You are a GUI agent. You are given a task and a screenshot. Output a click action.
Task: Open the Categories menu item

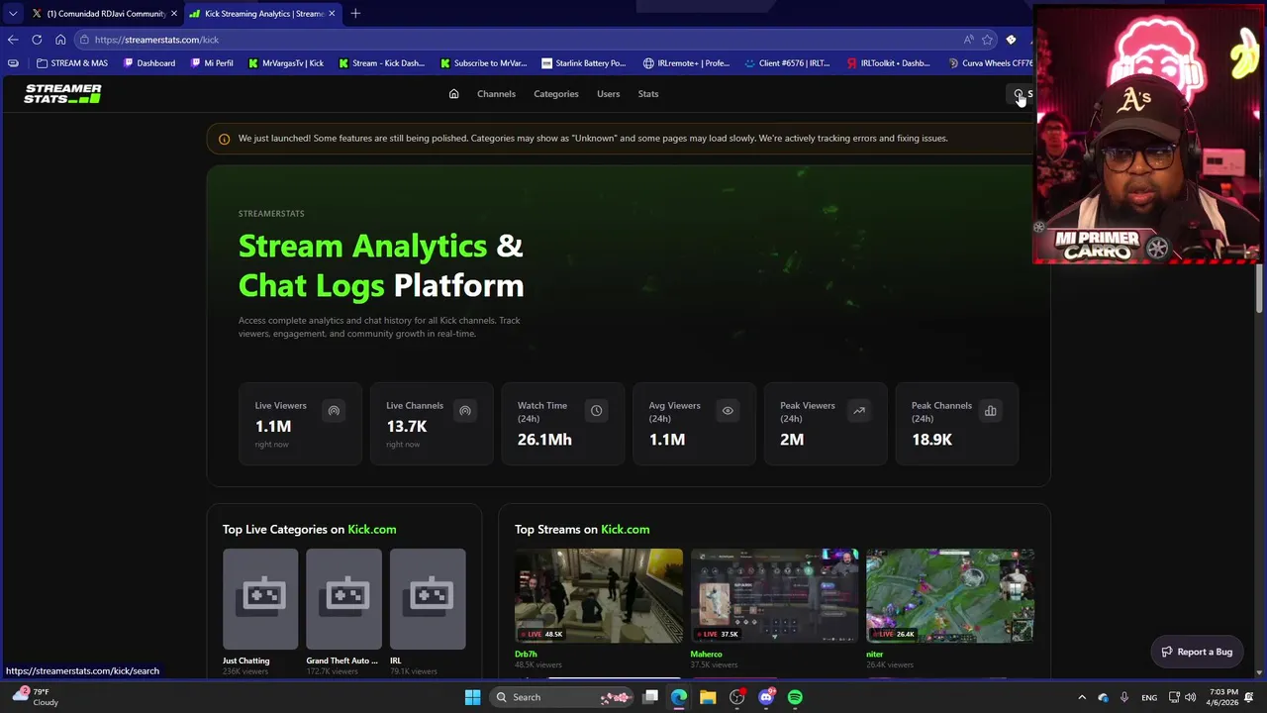click(556, 94)
